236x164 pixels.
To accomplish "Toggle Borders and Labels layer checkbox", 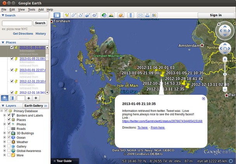I will click(9, 115).
